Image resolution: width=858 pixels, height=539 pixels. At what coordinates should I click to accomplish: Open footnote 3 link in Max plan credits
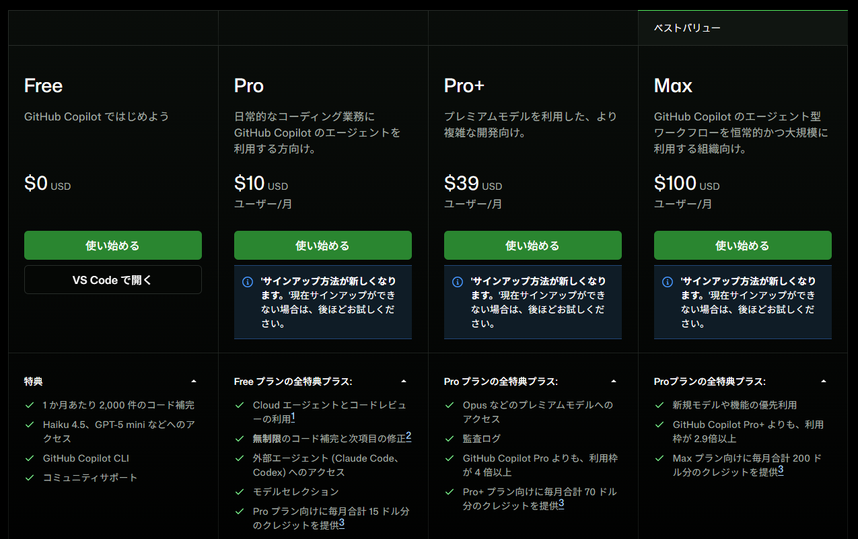tap(781, 470)
